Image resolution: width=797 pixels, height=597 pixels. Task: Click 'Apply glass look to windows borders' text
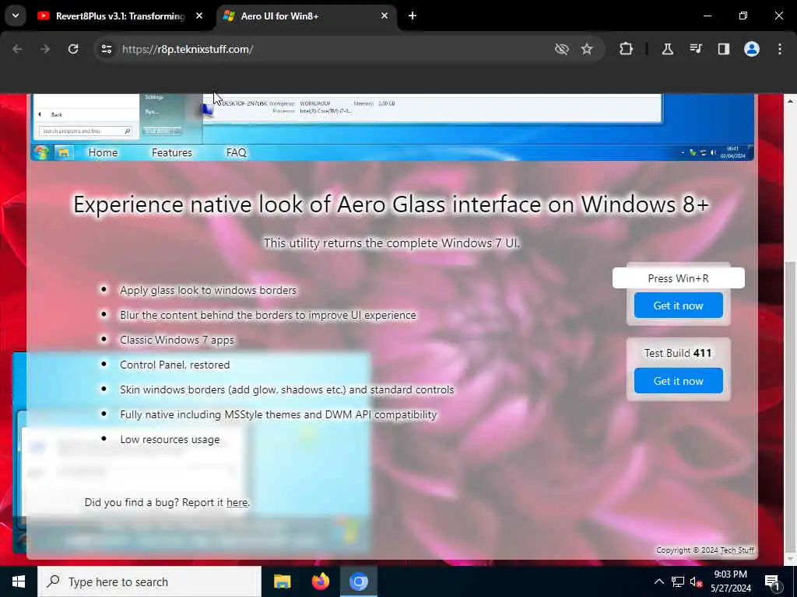[x=208, y=291]
